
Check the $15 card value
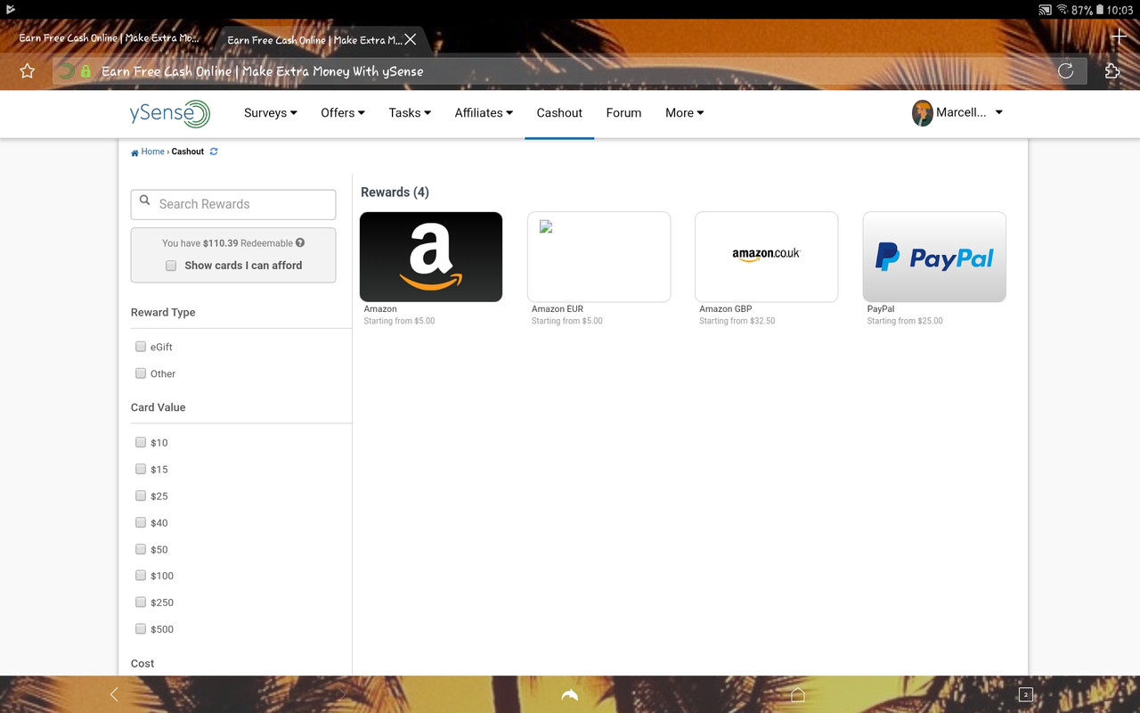tap(141, 469)
